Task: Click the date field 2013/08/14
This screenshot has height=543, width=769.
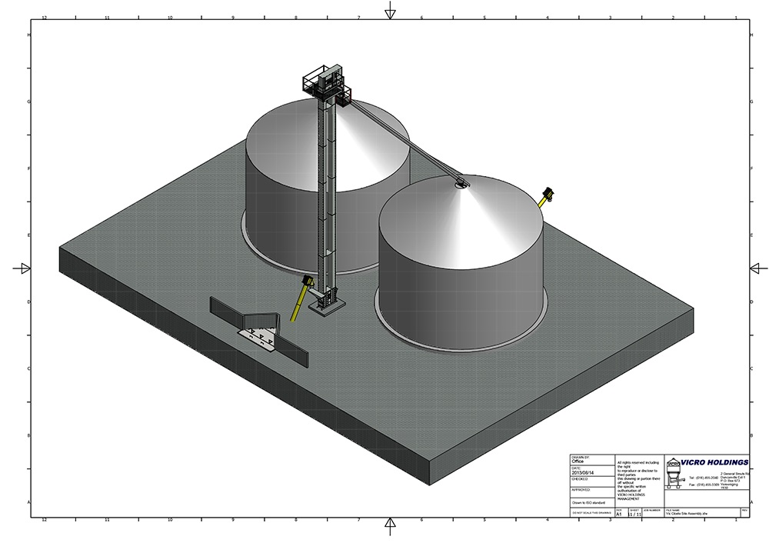Action: 591,471
